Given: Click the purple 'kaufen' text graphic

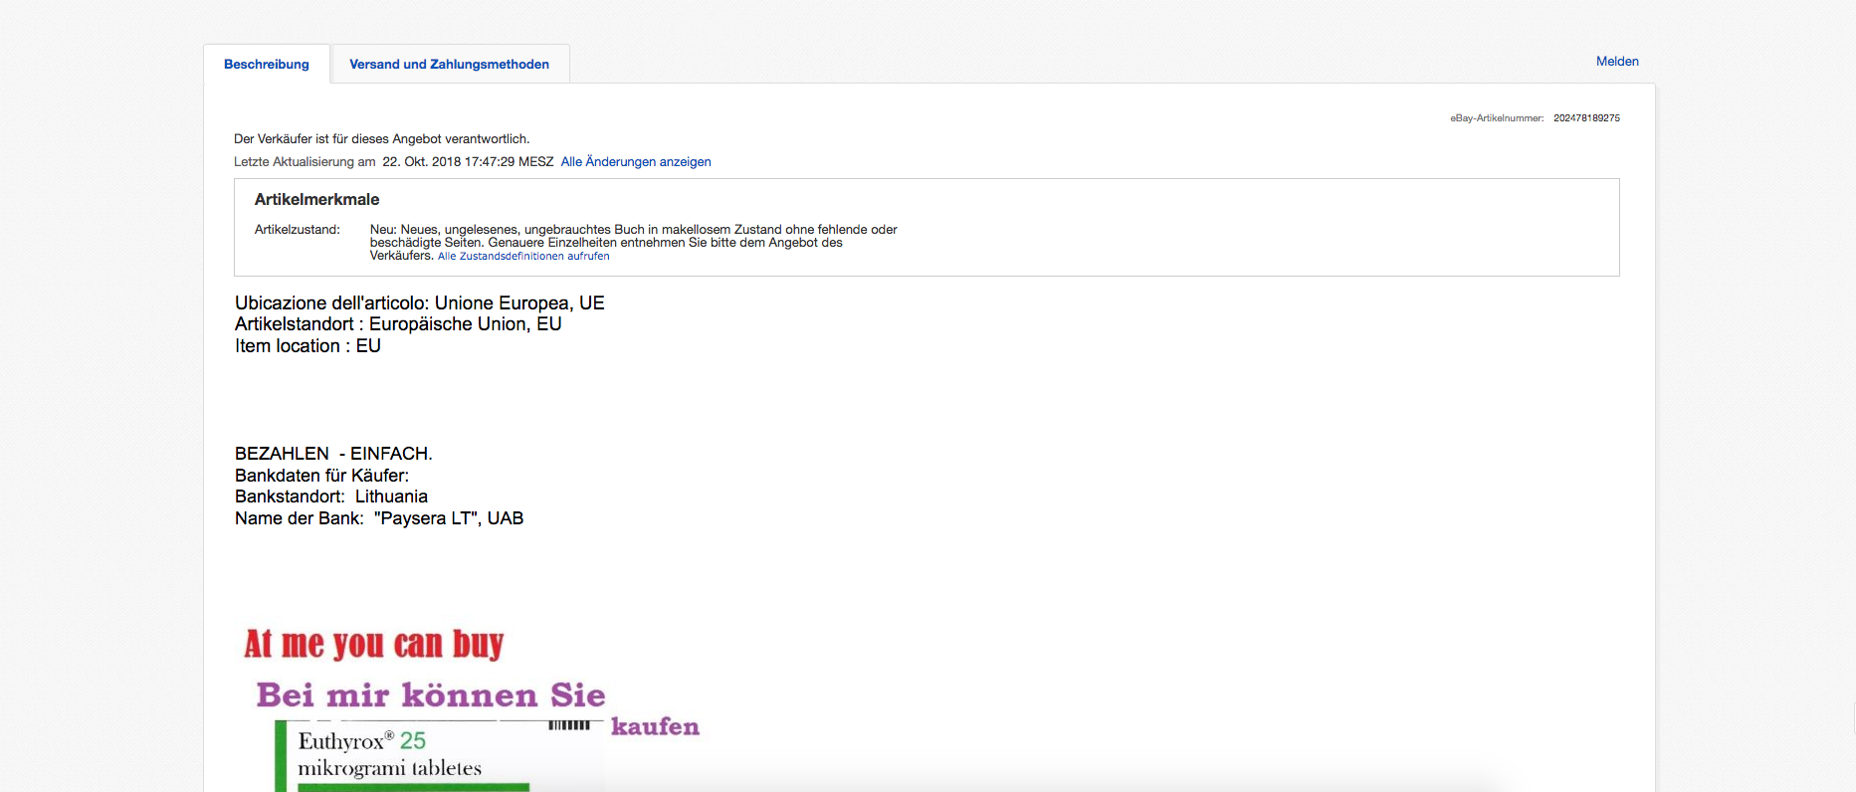Looking at the screenshot, I should tap(655, 727).
